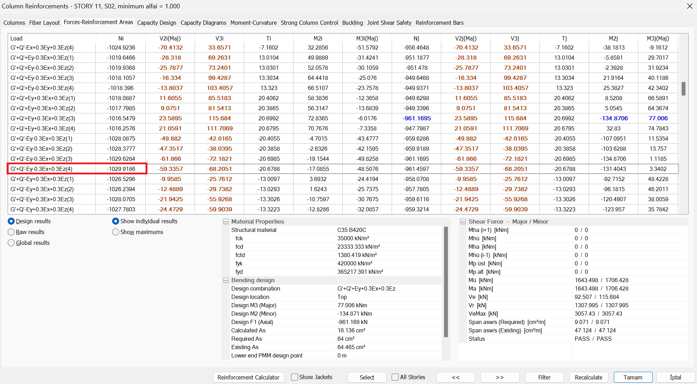
Task: Tick the All Stories checkbox
Action: pyautogui.click(x=395, y=377)
